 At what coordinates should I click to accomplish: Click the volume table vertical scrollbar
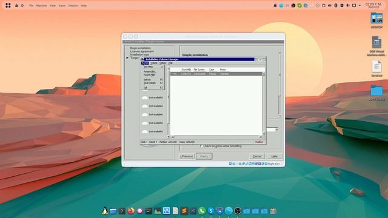[264, 104]
